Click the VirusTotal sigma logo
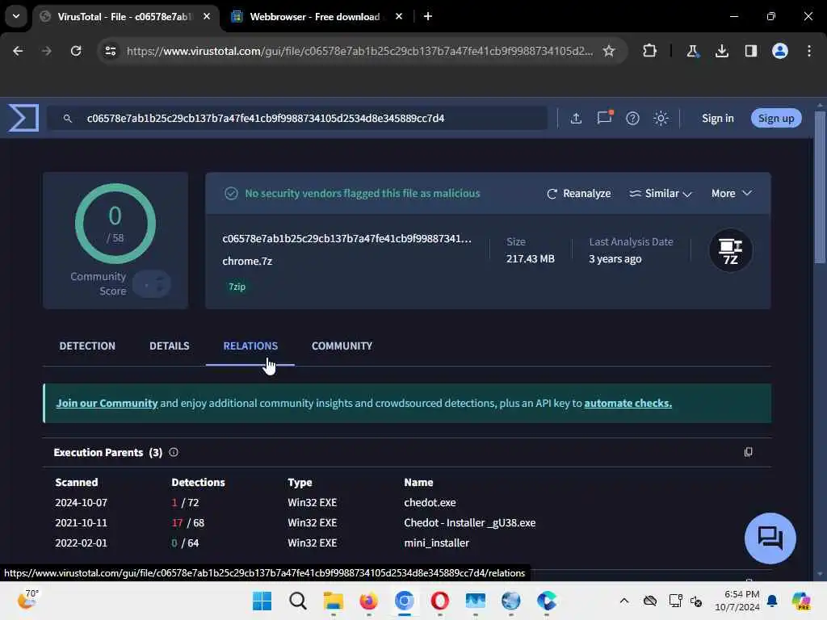 pyautogui.click(x=23, y=118)
